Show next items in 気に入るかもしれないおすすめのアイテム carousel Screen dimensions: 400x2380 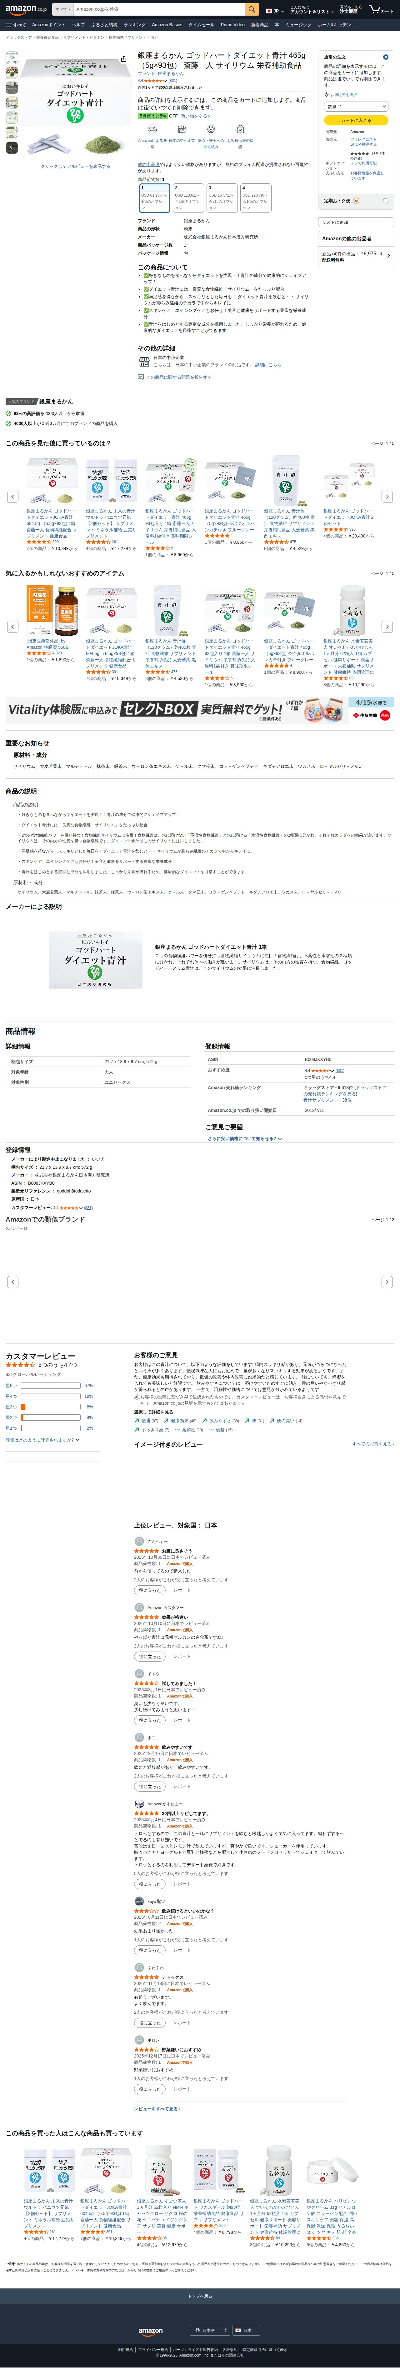pos(387,627)
